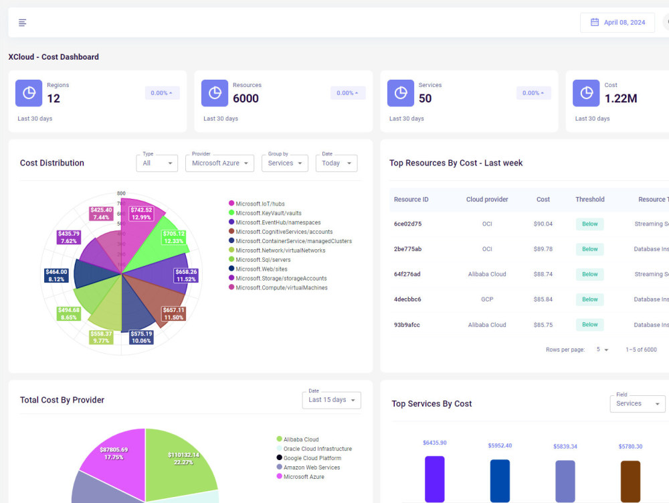Sort table by Cloud provider column header

tap(487, 200)
